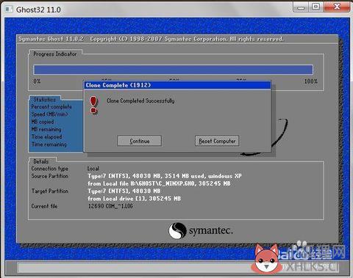353x278 pixels.
Task: Click the Details panel header
Action: (x=41, y=161)
